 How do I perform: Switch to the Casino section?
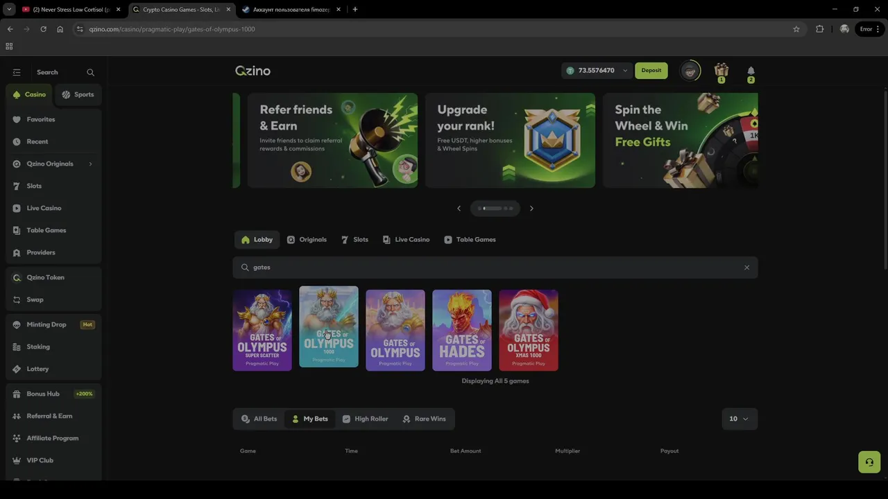click(29, 94)
